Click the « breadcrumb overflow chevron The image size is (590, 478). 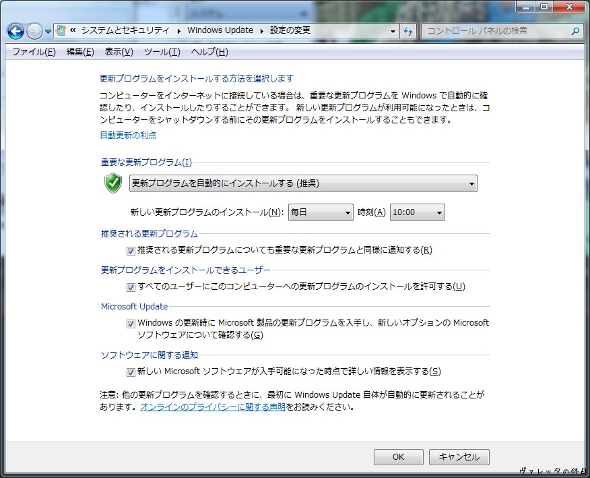pyautogui.click(x=73, y=30)
